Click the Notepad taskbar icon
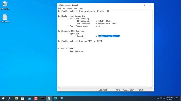This screenshot has width=181, height=101. click(49, 98)
